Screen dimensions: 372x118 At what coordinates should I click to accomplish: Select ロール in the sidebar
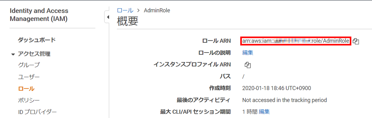tap(26, 89)
